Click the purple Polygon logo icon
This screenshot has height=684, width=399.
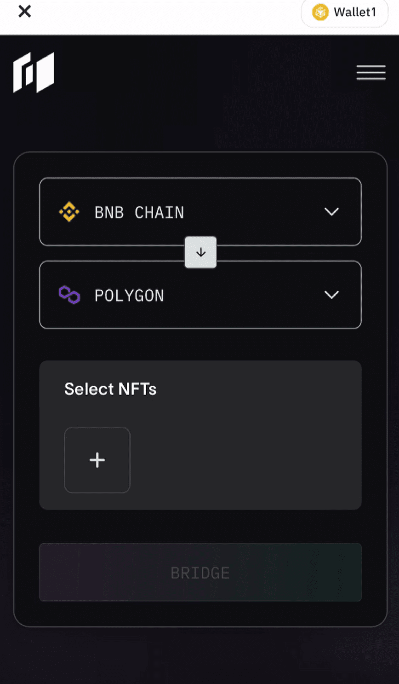[x=69, y=295]
